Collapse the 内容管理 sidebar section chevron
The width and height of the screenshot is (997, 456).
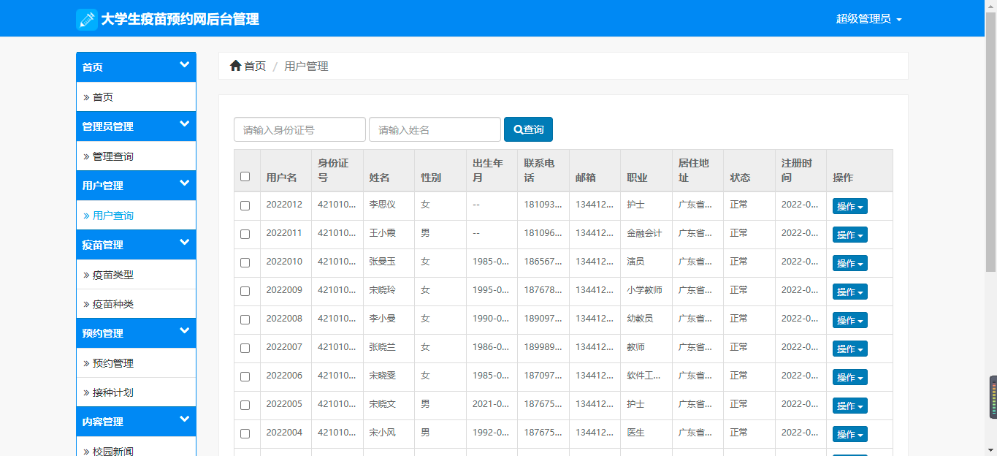coord(184,419)
